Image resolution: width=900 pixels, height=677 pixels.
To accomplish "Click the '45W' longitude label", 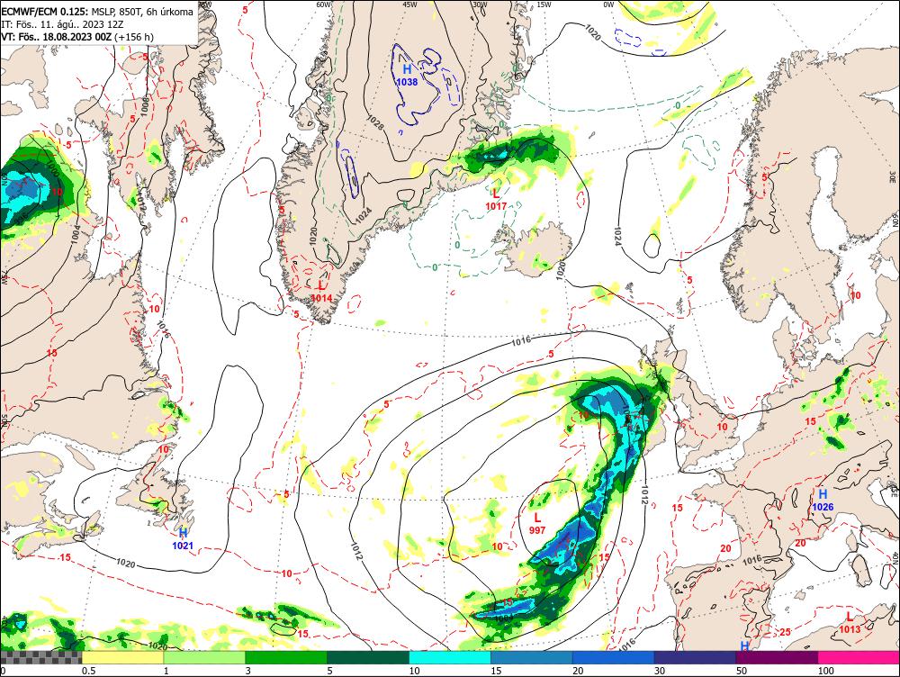I will pos(409,4).
